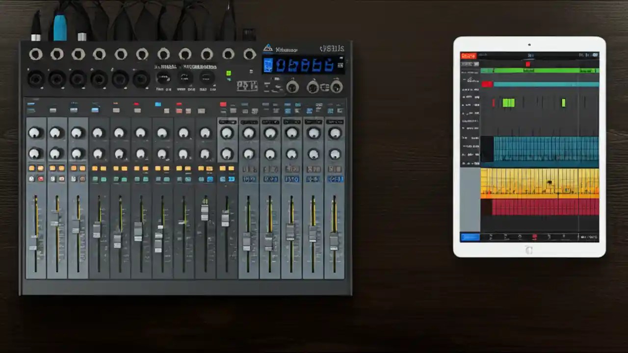Tap the rewind icon in the transport bar
This screenshot has height=353, width=628.
pyautogui.click(x=491, y=237)
